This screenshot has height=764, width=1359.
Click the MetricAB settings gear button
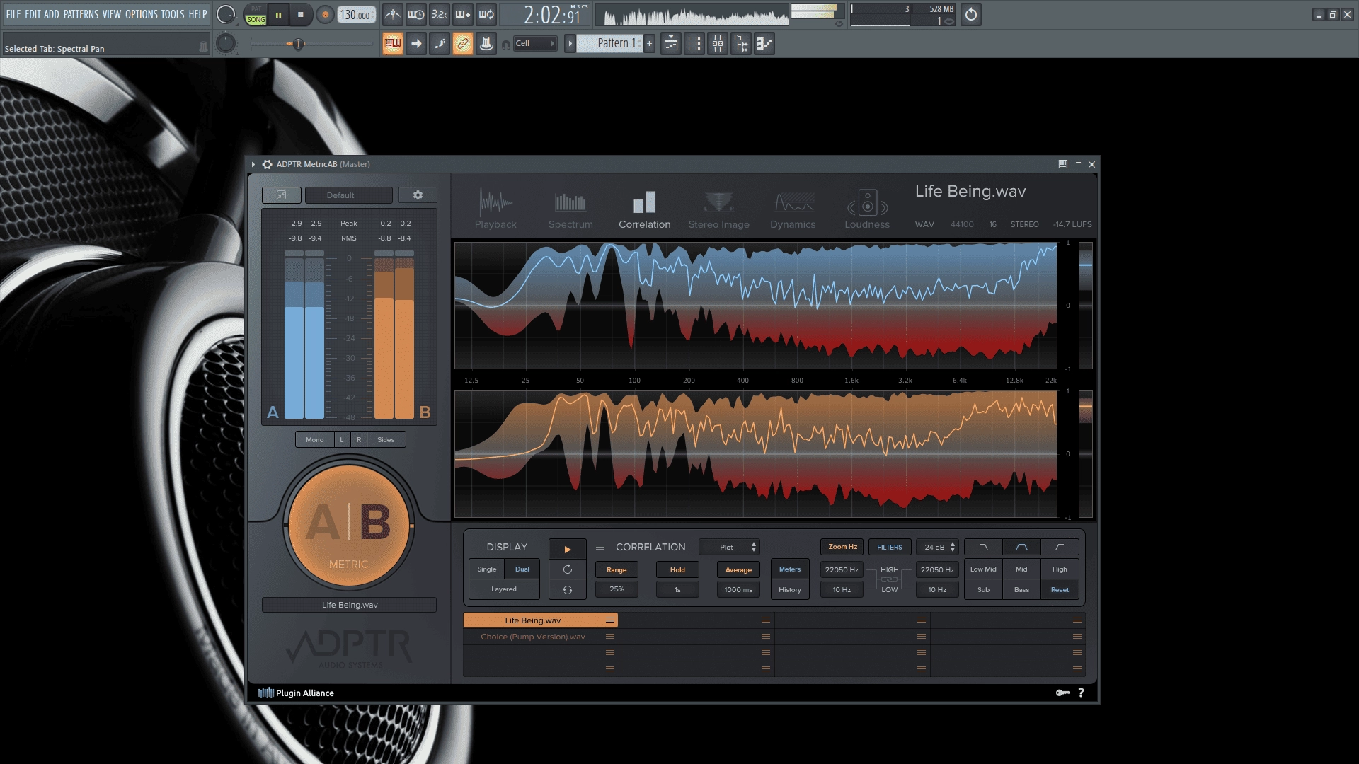tap(418, 195)
